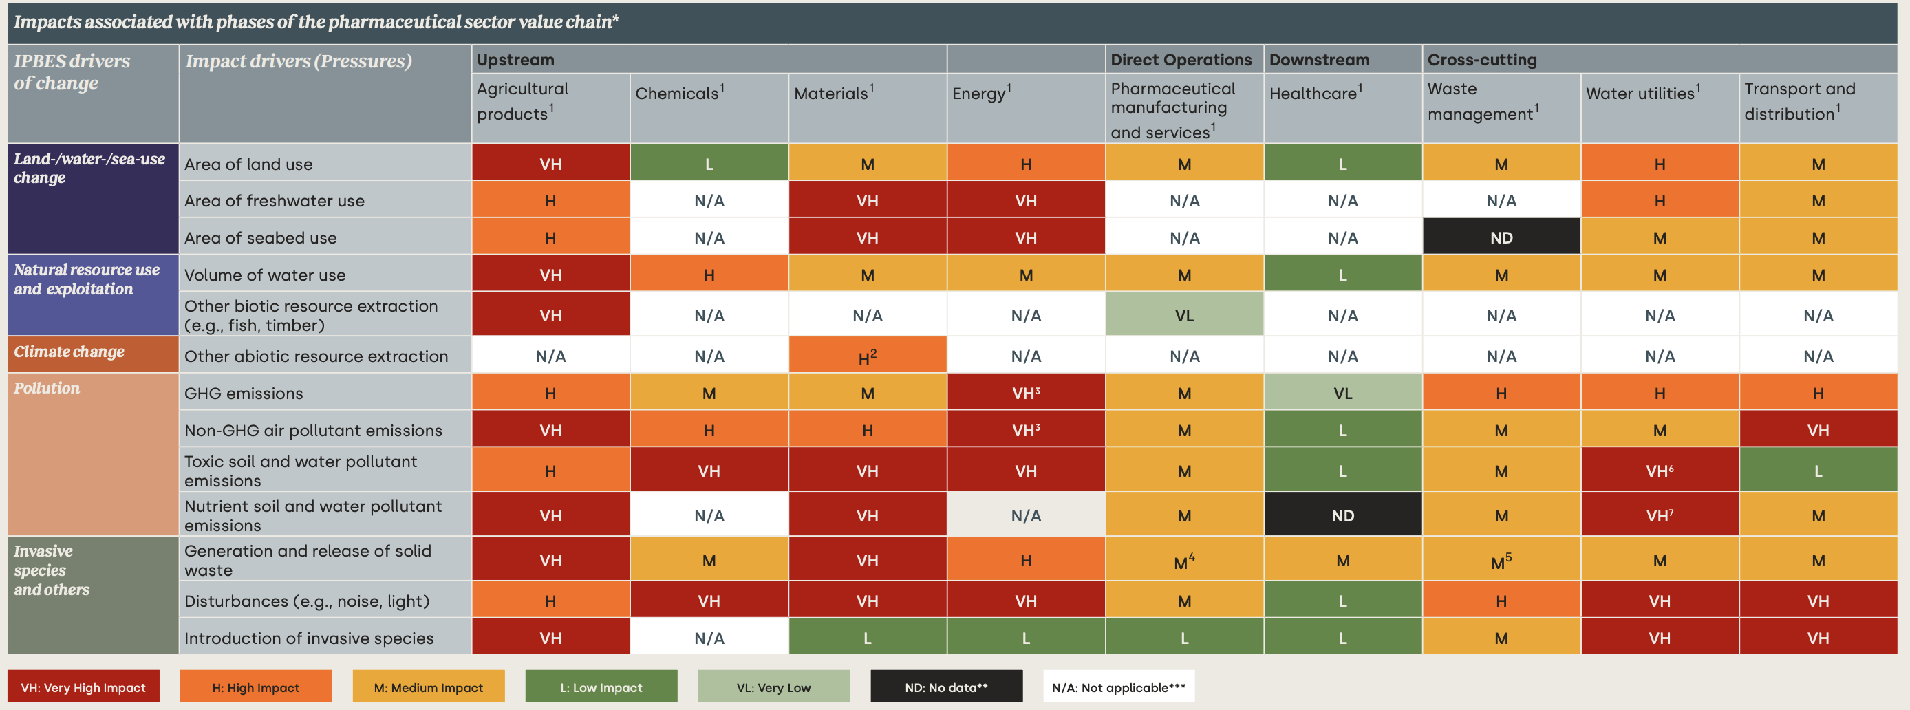Viewport: 1910px width, 710px height.
Task: Click the Area of seabed use row label
Action: pyautogui.click(x=261, y=238)
